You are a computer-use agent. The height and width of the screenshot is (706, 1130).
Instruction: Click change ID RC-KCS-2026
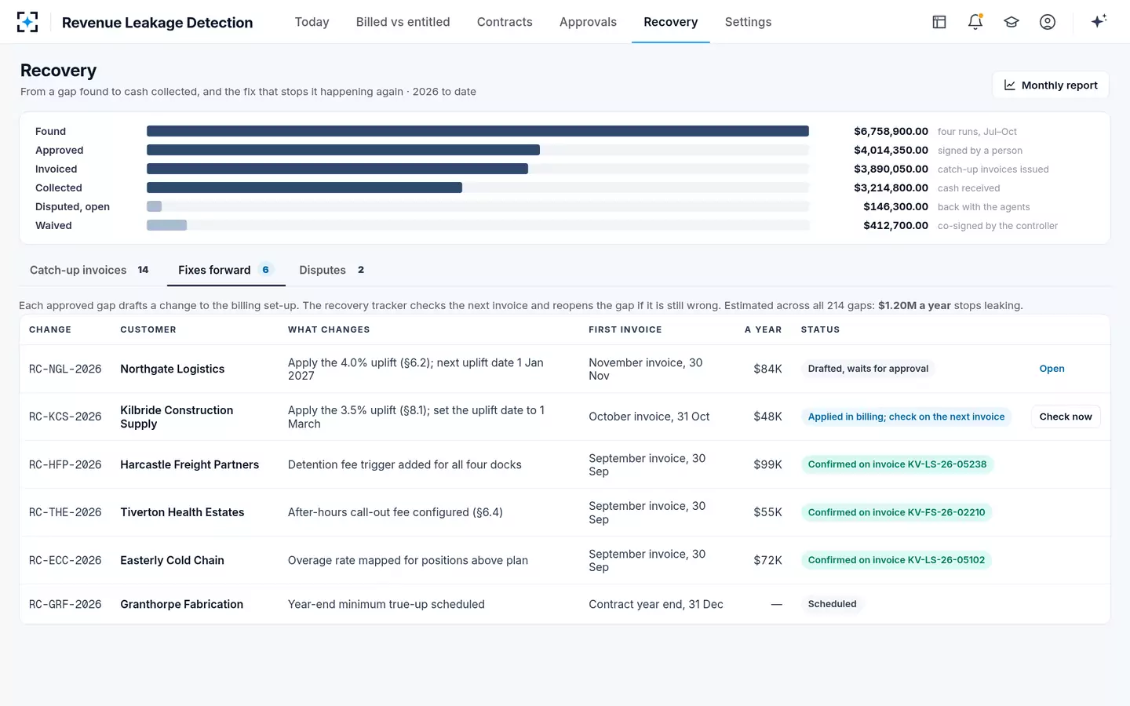point(65,417)
